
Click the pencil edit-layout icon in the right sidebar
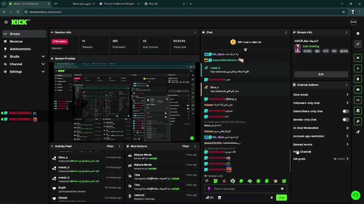pos(358,44)
